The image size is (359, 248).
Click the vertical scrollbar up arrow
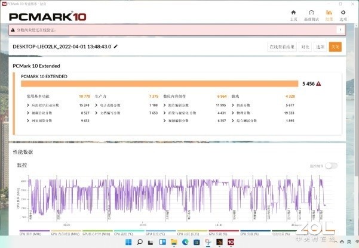357,26
